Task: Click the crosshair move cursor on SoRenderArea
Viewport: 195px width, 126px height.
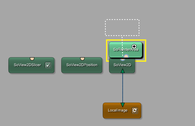Action: [x=134, y=47]
